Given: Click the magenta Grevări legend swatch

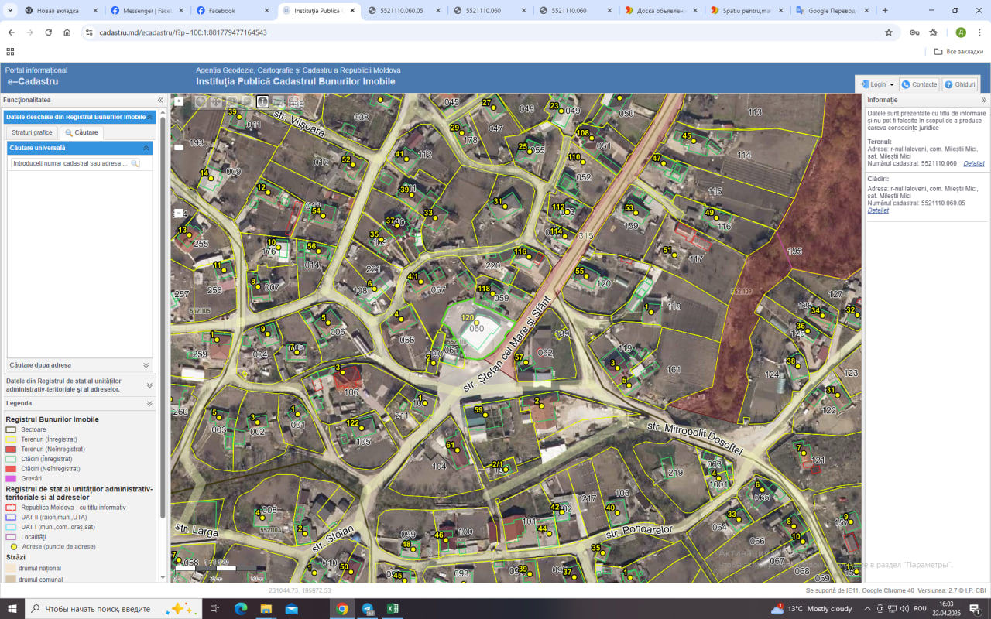Looking at the screenshot, I should (x=11, y=479).
